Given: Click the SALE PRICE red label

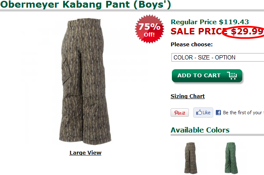Looking at the screenshot, I should pos(198,31).
